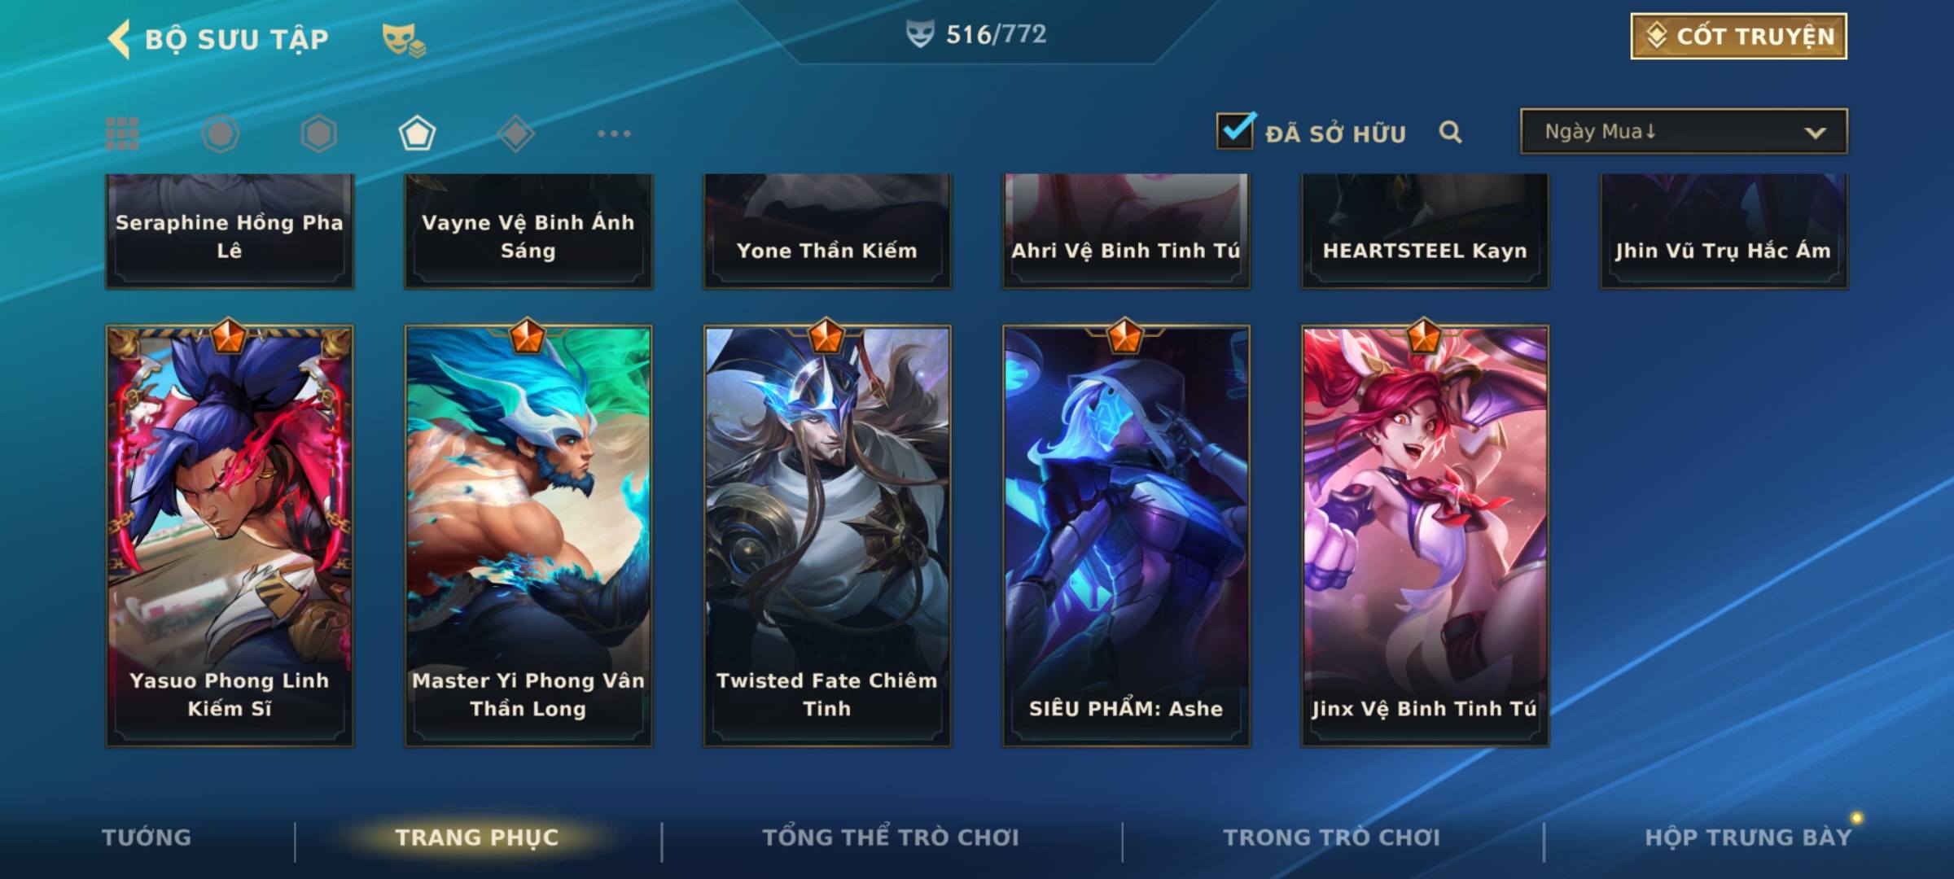Uncheck the Đã Sở Hữu checkbox
The height and width of the screenshot is (879, 1954).
pyautogui.click(x=1235, y=131)
